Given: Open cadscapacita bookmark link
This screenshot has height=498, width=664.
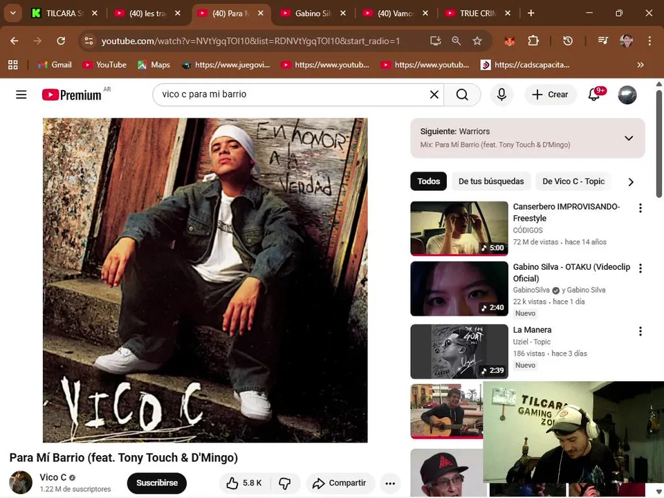Looking at the screenshot, I should (526, 65).
